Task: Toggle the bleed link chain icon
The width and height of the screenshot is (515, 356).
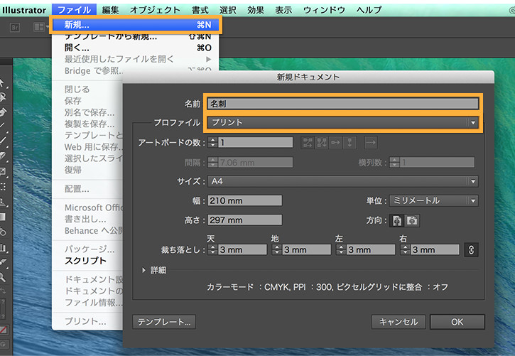Action: tap(472, 250)
